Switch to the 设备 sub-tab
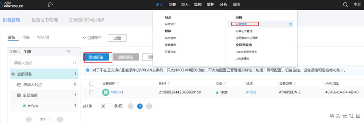This screenshot has width=364, height=123. pyautogui.click(x=11, y=37)
